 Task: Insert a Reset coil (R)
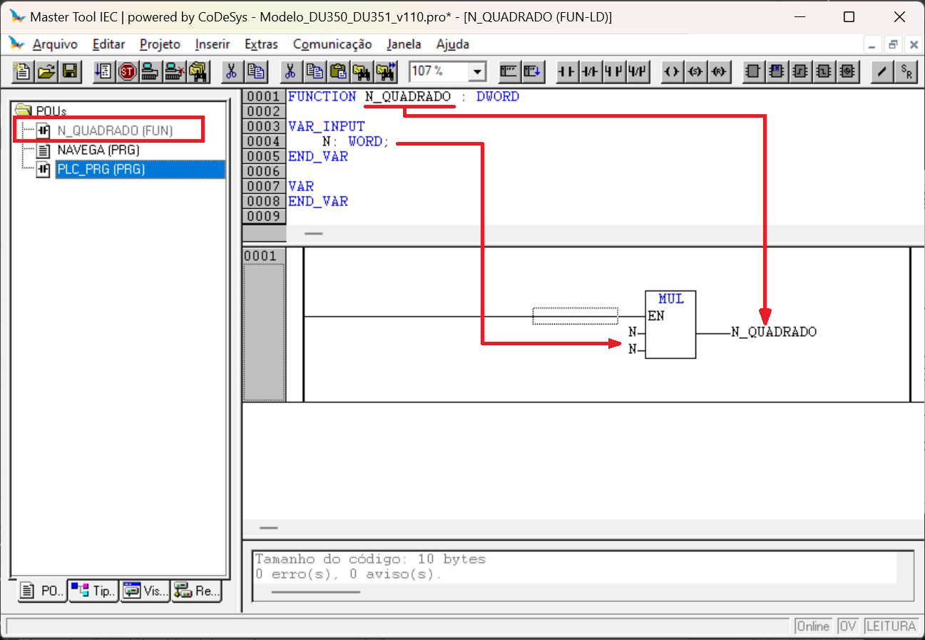[719, 71]
